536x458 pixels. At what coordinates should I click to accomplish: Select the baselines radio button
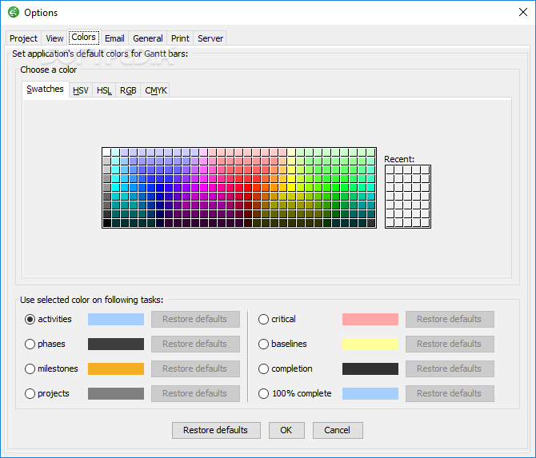(263, 344)
